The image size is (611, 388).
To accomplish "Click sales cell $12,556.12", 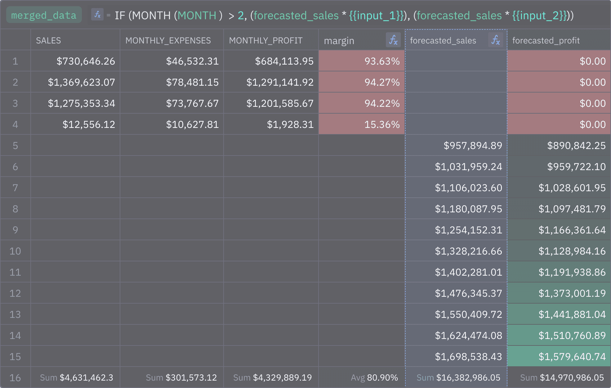I will (x=75, y=124).
